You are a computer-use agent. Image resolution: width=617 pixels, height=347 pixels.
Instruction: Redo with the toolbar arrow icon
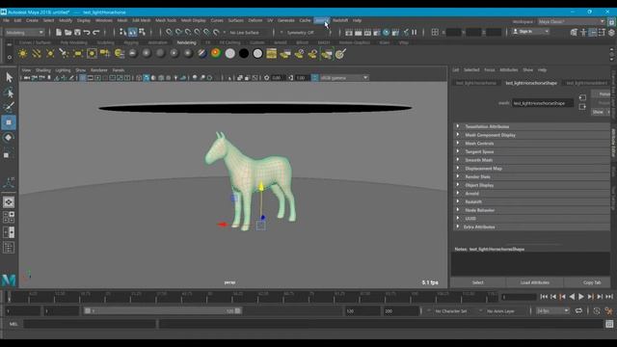[96, 32]
